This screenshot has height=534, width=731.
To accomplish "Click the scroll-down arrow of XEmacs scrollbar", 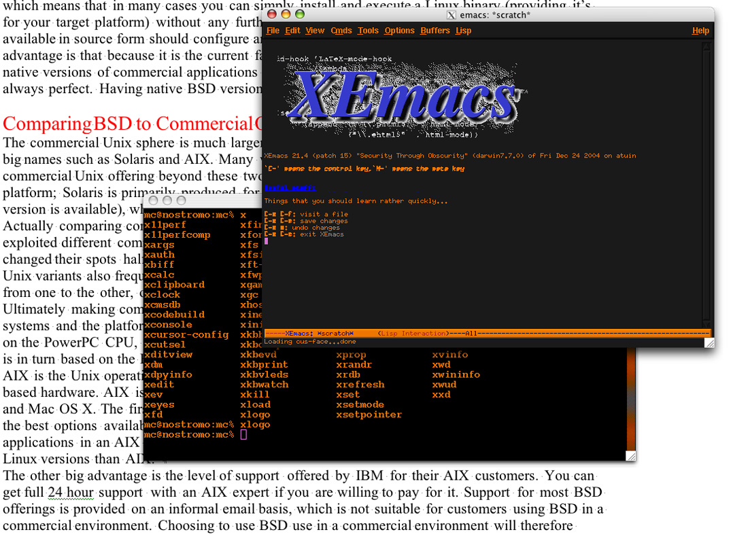I will [x=707, y=325].
